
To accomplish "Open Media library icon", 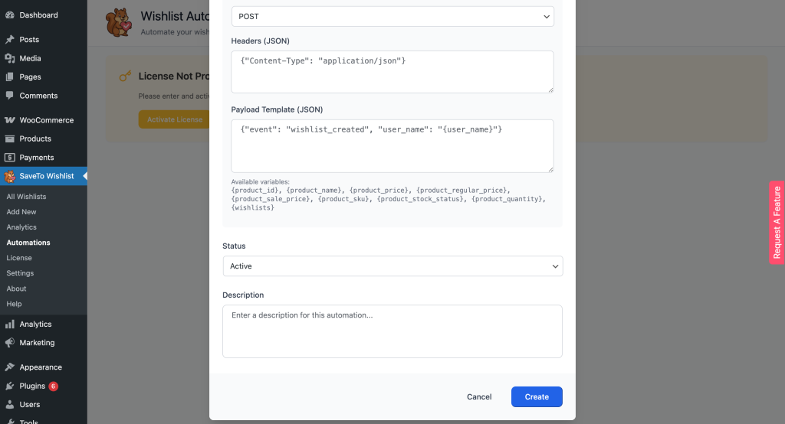I will tap(9, 58).
